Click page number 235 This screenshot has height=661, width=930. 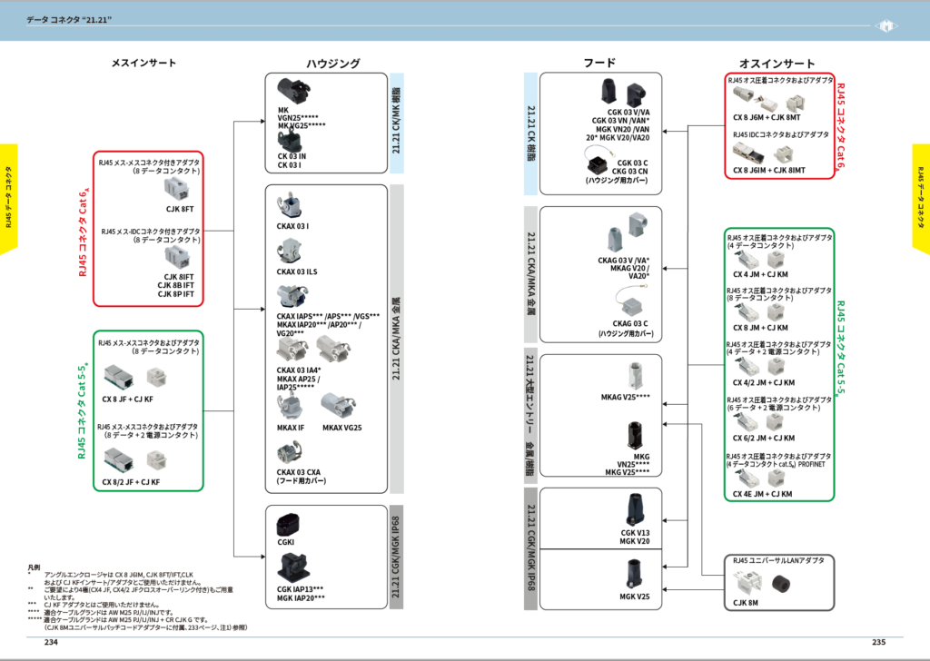pos(878,642)
